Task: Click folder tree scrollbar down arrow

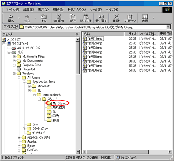Action: coord(78,152)
